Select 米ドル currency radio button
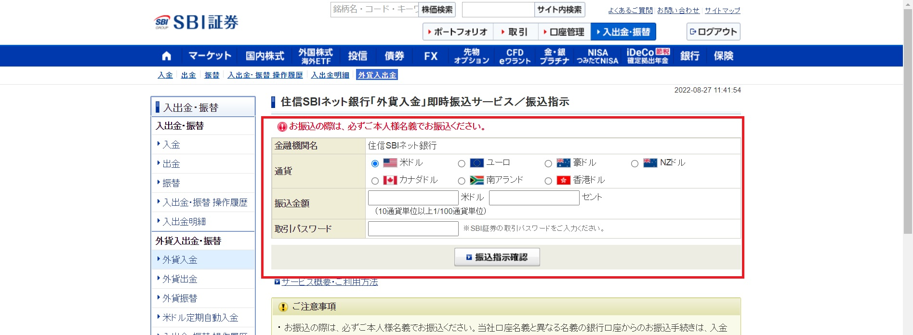Image resolution: width=913 pixels, height=335 pixels. (x=375, y=163)
